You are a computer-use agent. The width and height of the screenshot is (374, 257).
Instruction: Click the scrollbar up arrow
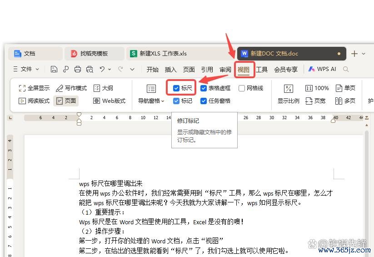(367, 125)
